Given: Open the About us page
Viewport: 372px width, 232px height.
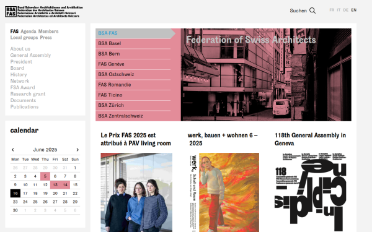Looking at the screenshot, I should 20,49.
